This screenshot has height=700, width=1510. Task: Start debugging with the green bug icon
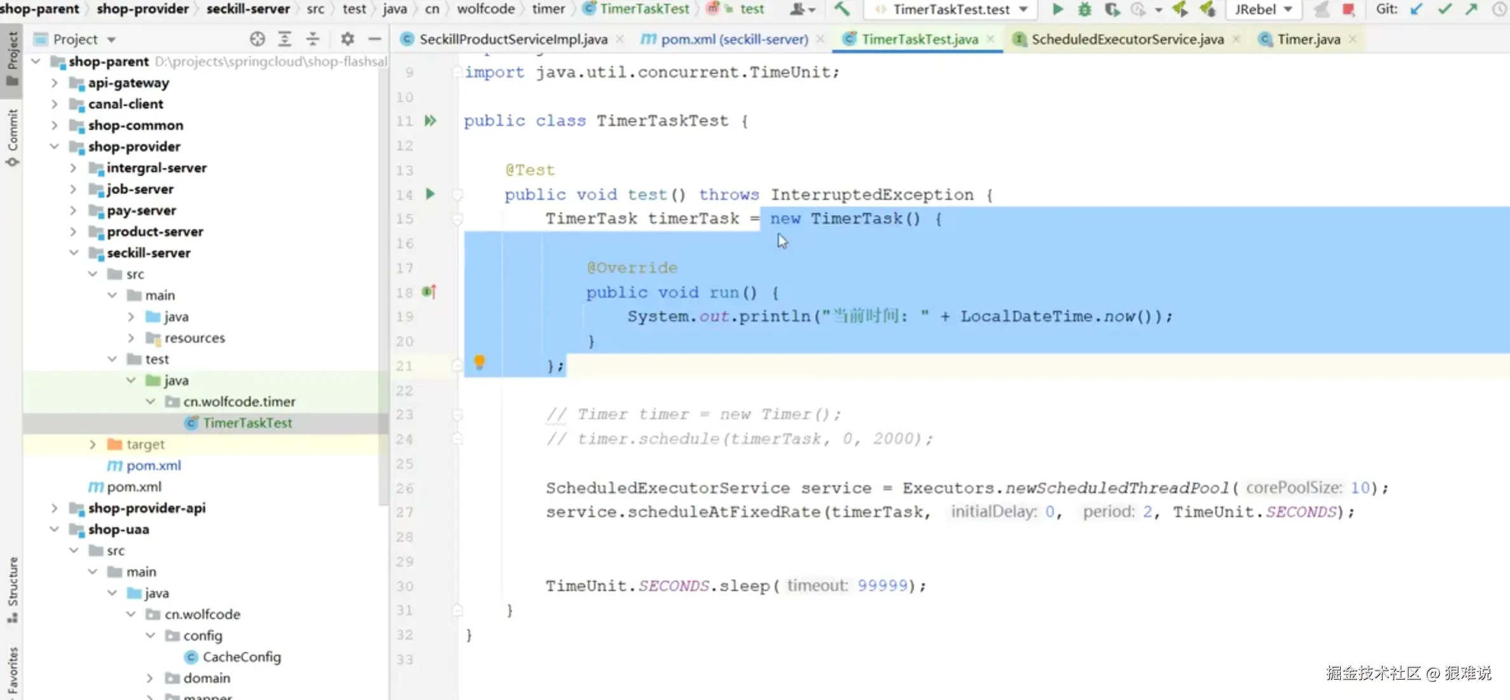tap(1085, 9)
